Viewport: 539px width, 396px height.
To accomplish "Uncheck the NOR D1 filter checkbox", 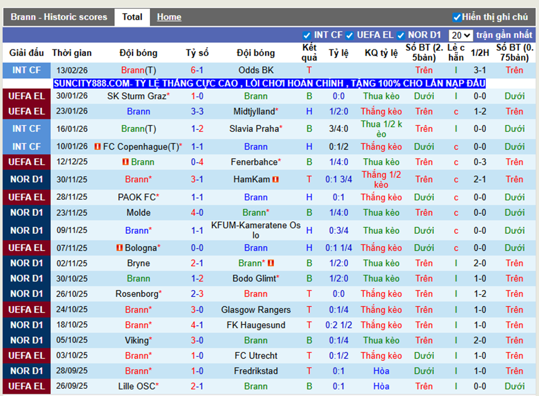I will pos(401,35).
